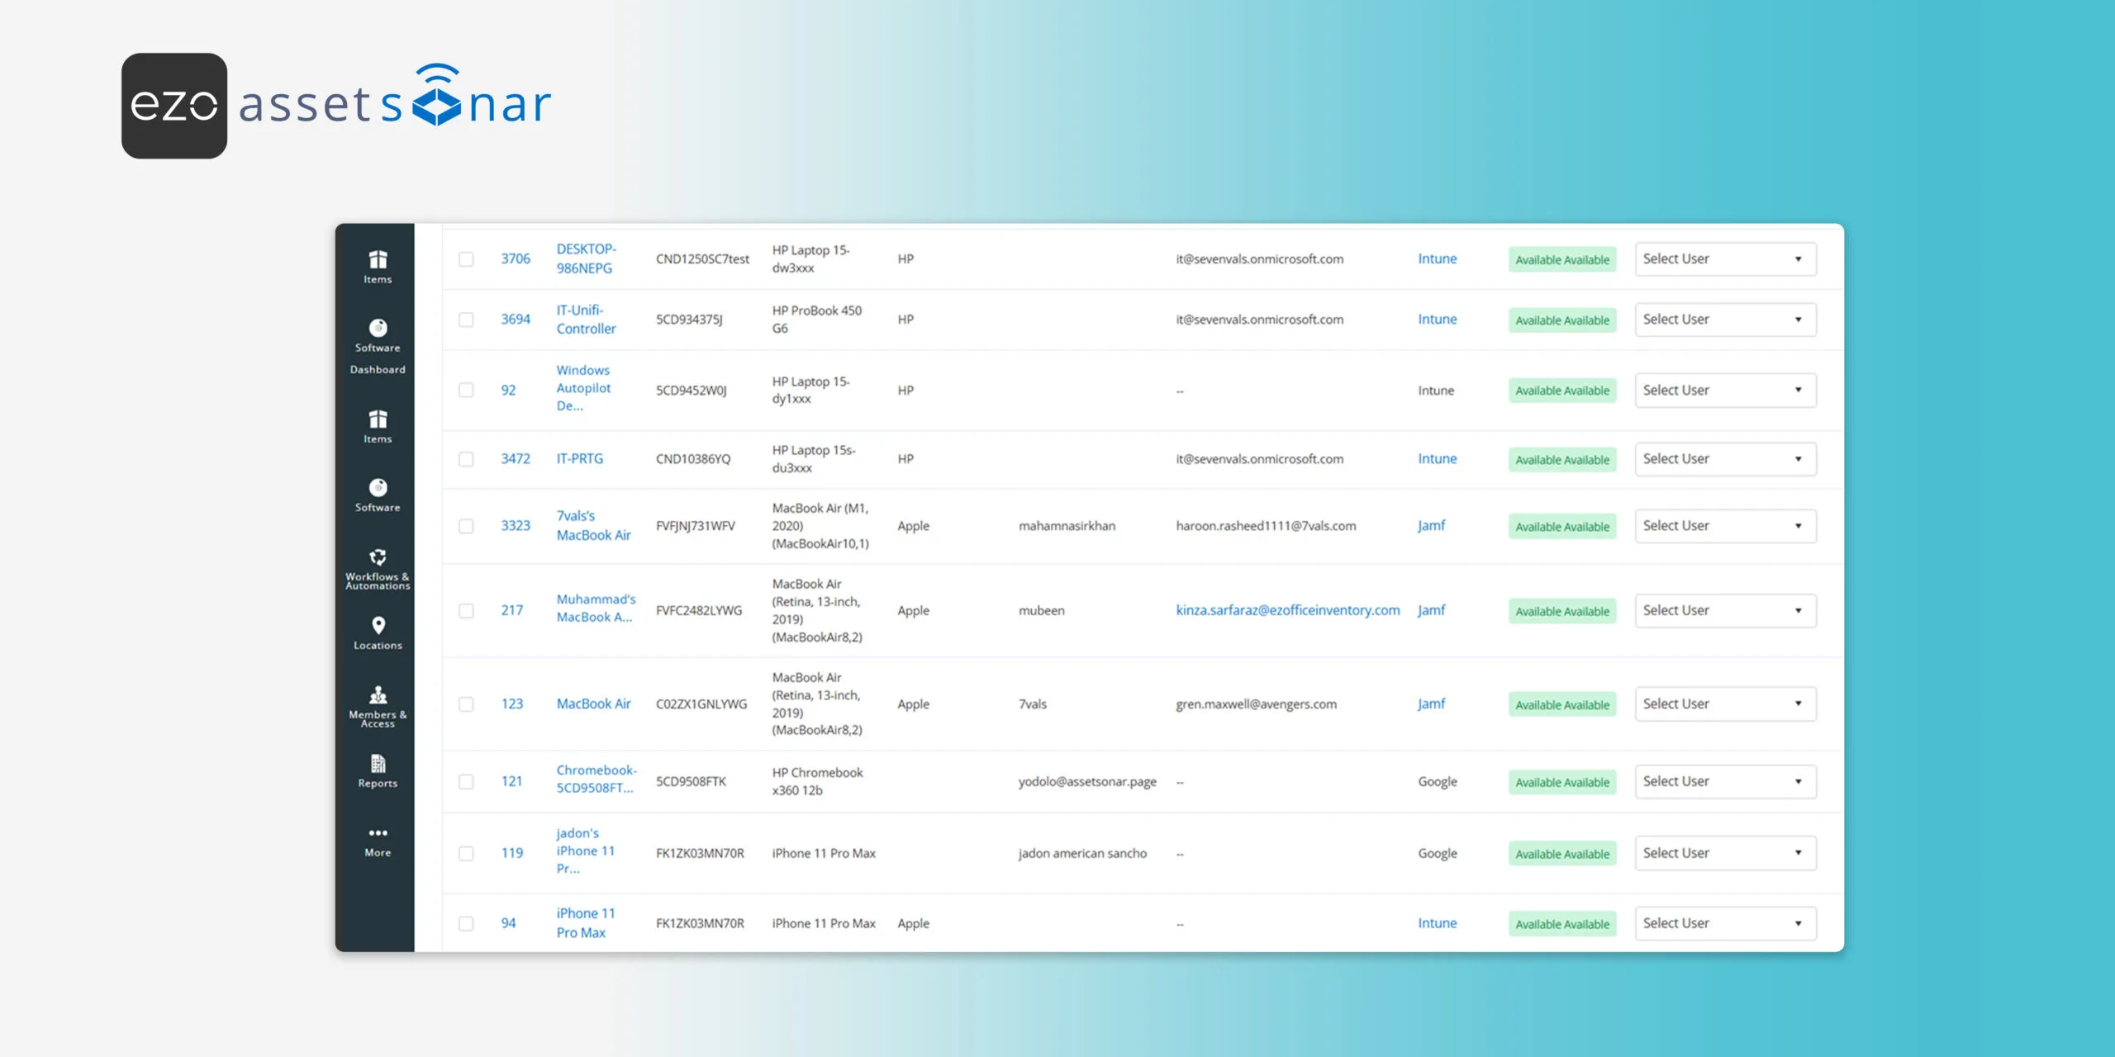Select the checkbox for asset 121
Screen dimensions: 2115x1057
tap(466, 782)
